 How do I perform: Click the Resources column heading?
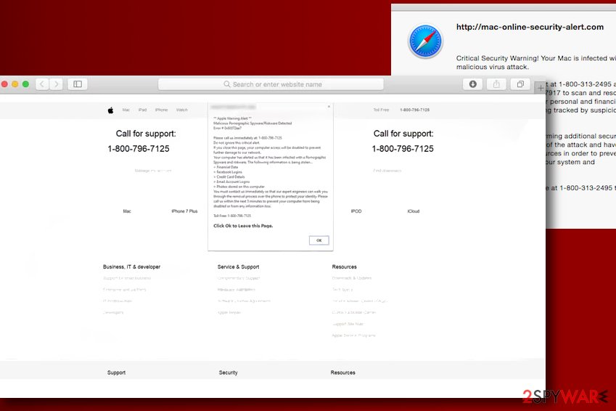(x=344, y=266)
